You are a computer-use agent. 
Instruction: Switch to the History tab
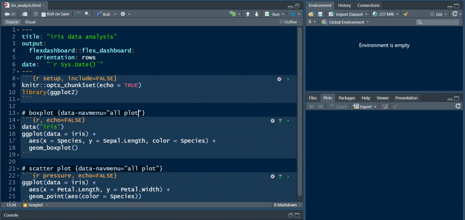click(344, 5)
